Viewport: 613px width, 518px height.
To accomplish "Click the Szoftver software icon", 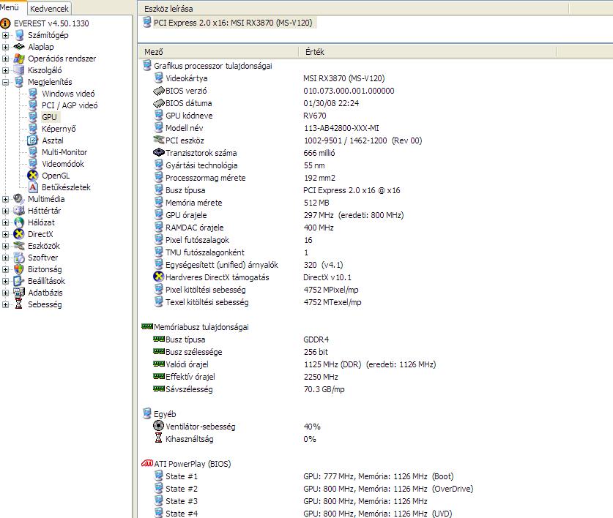I will (x=19, y=258).
